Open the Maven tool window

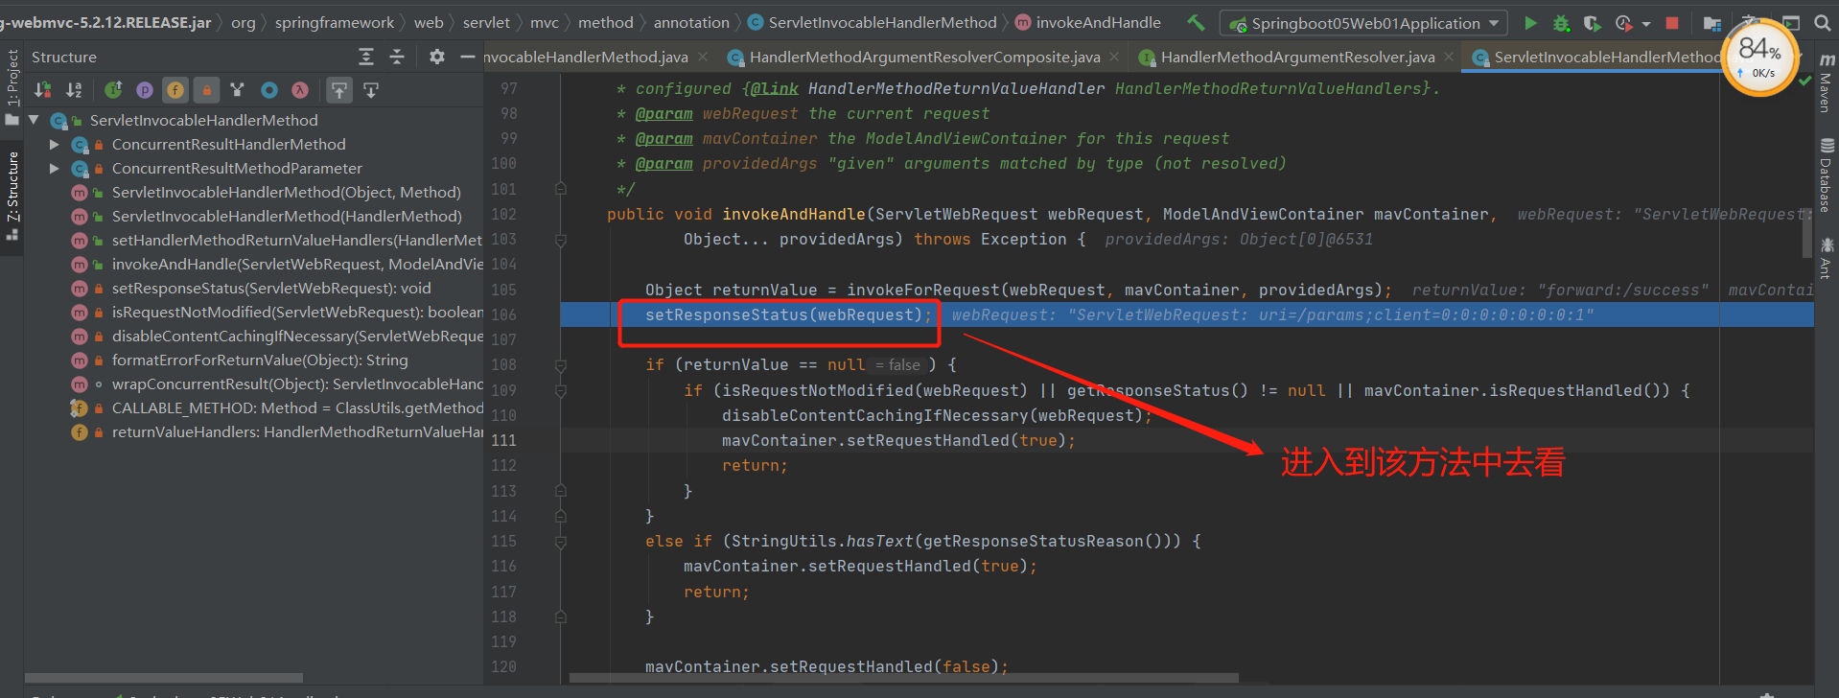pyautogui.click(x=1827, y=84)
